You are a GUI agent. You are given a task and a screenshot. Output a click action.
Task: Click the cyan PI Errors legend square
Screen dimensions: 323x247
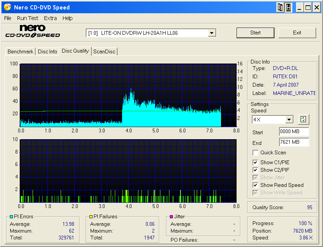(x=11, y=217)
